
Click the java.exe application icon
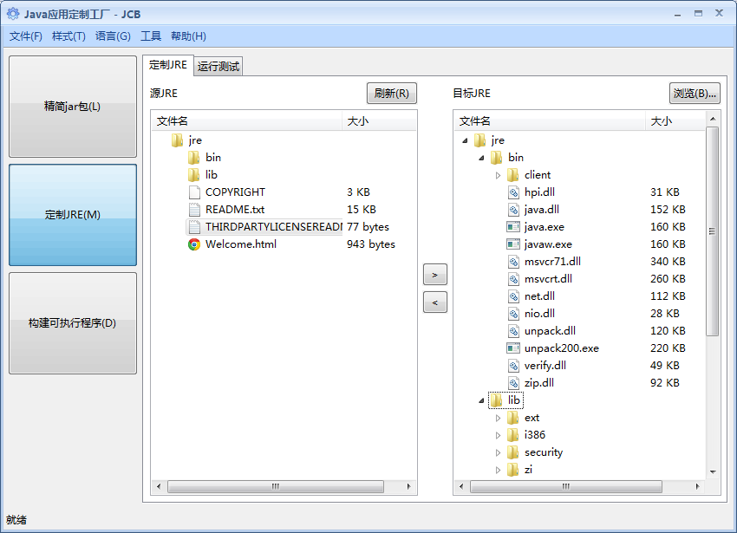[512, 227]
